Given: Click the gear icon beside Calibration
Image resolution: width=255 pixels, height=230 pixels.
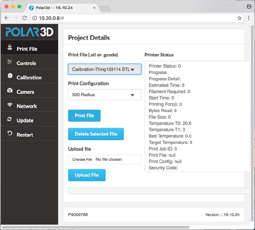Looking at the screenshot, I should click(10, 76).
